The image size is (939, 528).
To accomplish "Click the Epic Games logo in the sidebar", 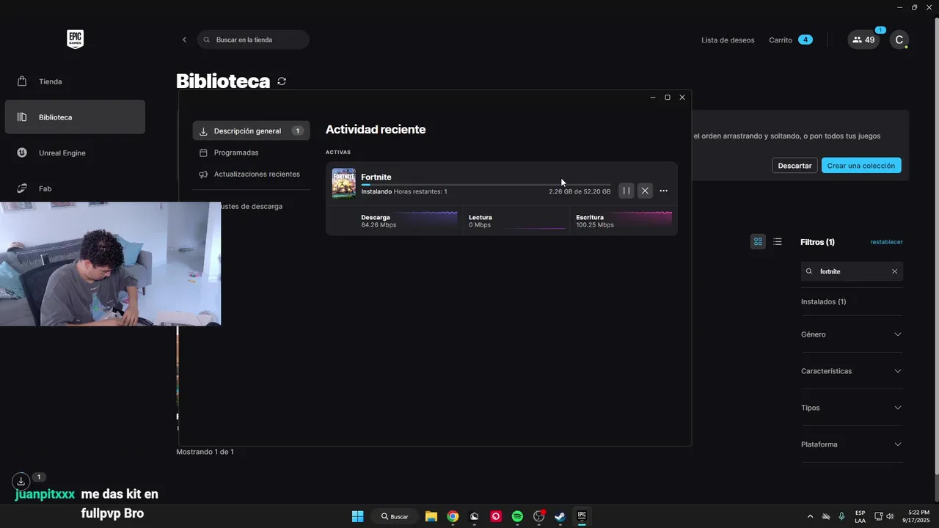I will click(x=75, y=40).
